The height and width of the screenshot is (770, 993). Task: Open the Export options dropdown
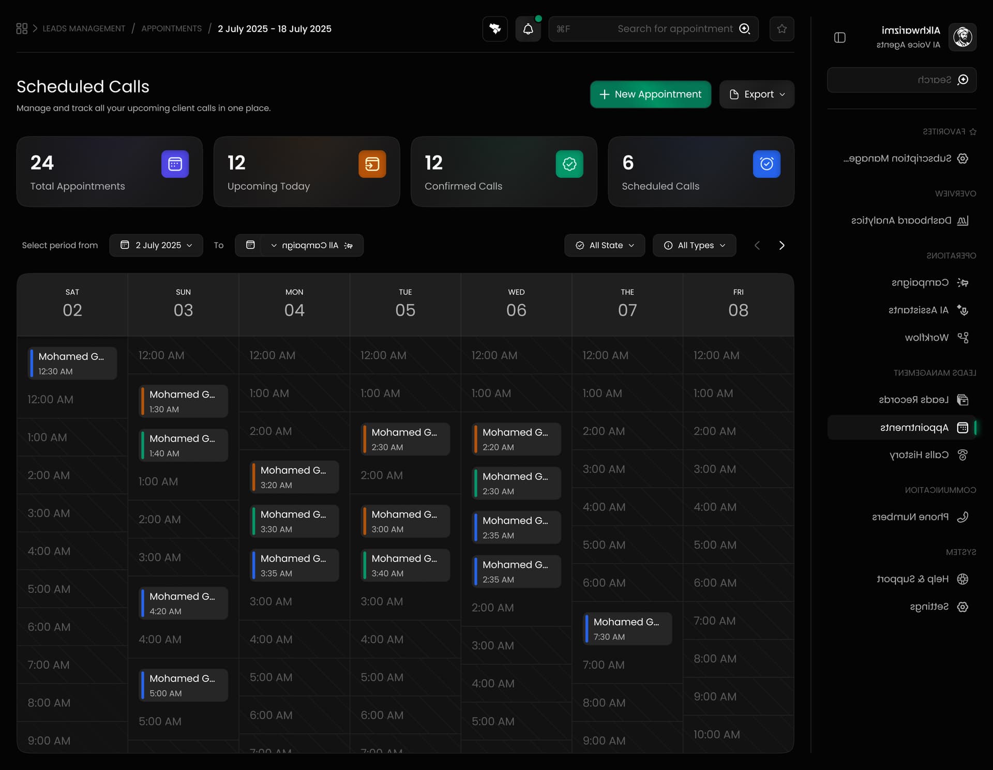(757, 94)
